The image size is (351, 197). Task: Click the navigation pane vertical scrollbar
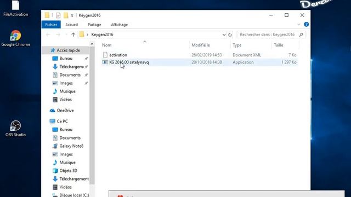point(92,115)
